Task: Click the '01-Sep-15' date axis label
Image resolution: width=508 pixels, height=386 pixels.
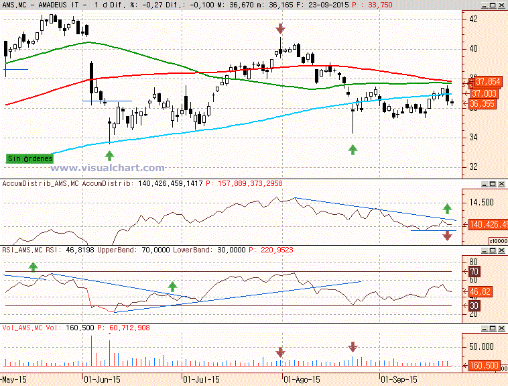Action: coord(399,379)
